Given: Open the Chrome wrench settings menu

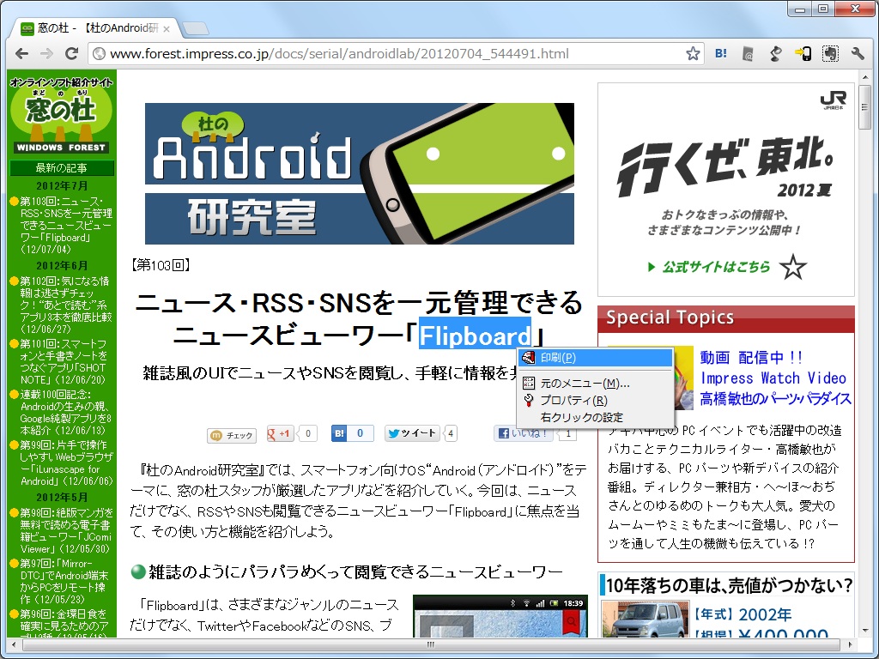Looking at the screenshot, I should click(858, 54).
